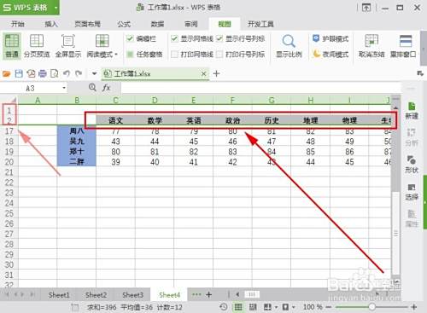Open Page Break Preview (分页预览)
Image resolution: width=427 pixels, height=313 pixels.
[37, 46]
